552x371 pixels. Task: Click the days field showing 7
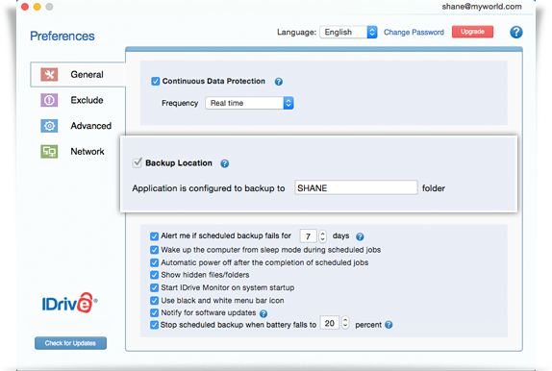coord(308,236)
